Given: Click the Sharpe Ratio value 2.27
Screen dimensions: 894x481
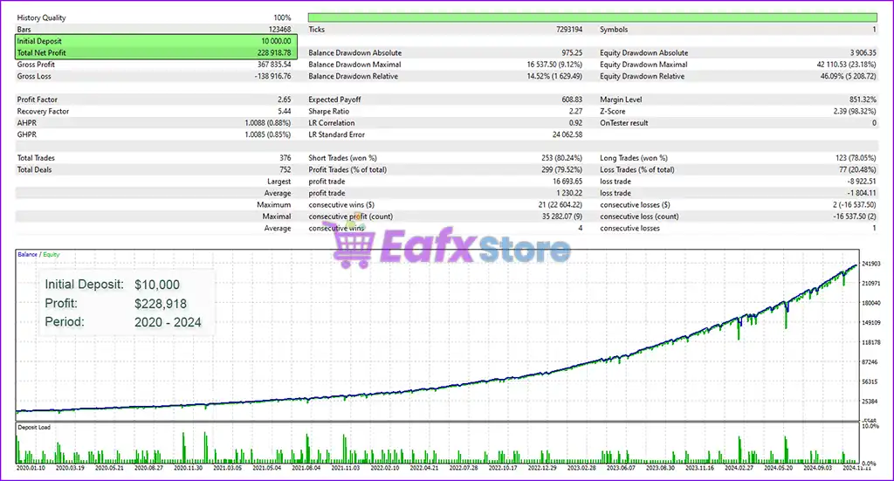Looking at the screenshot, I should pyautogui.click(x=576, y=111).
